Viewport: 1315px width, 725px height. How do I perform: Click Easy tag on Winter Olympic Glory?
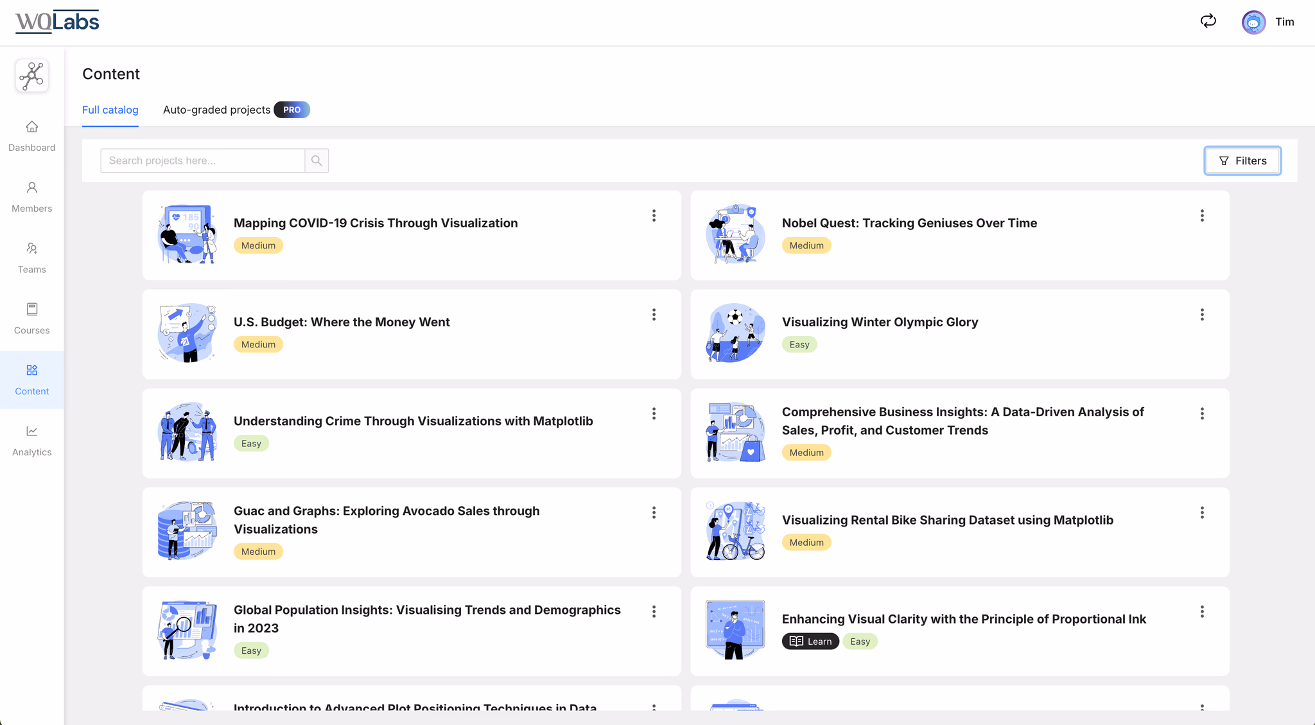click(x=799, y=344)
